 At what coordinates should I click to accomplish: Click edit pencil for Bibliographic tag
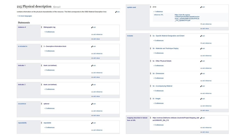[x=93, y=27]
